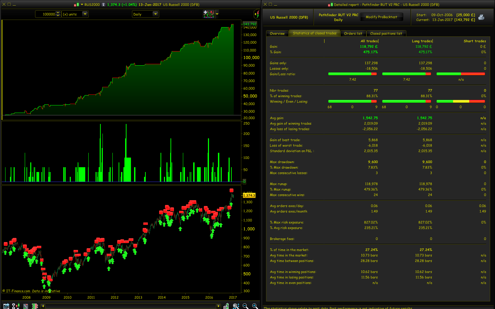The image size is (495, 309).
Task: Click the % of winning trades: label
Action: tap(286, 96)
